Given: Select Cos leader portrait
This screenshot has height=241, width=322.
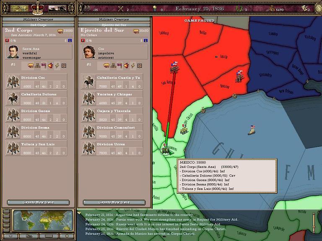Looking at the screenshot, I should 89,52.
